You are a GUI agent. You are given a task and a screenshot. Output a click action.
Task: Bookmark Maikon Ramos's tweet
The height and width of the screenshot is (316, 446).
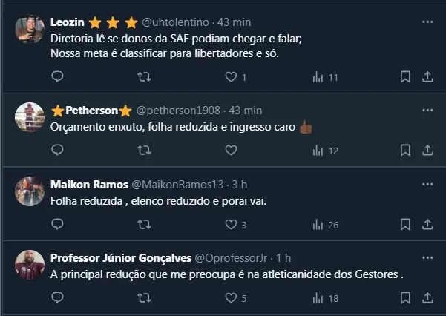(406, 225)
